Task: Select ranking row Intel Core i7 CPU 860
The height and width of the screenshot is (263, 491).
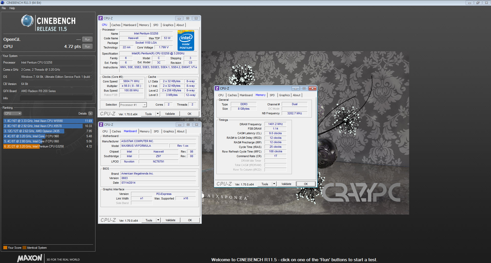Action: tap(48, 141)
